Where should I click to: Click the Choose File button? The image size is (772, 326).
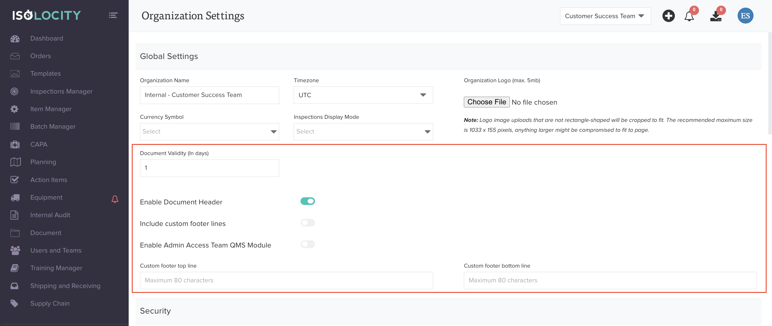(x=486, y=102)
